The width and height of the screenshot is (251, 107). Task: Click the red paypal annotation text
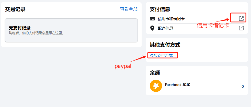pyautogui.click(x=123, y=66)
